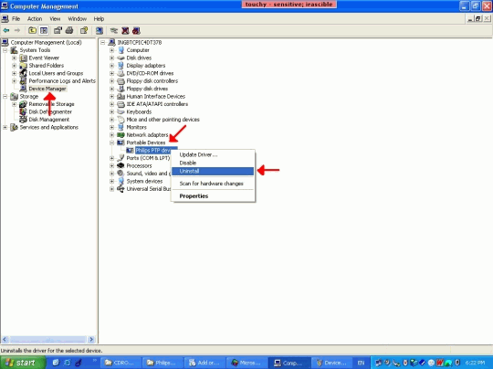Click the Universal Serial Bus icon
Viewport: 493px width, 369px height.
point(121,189)
